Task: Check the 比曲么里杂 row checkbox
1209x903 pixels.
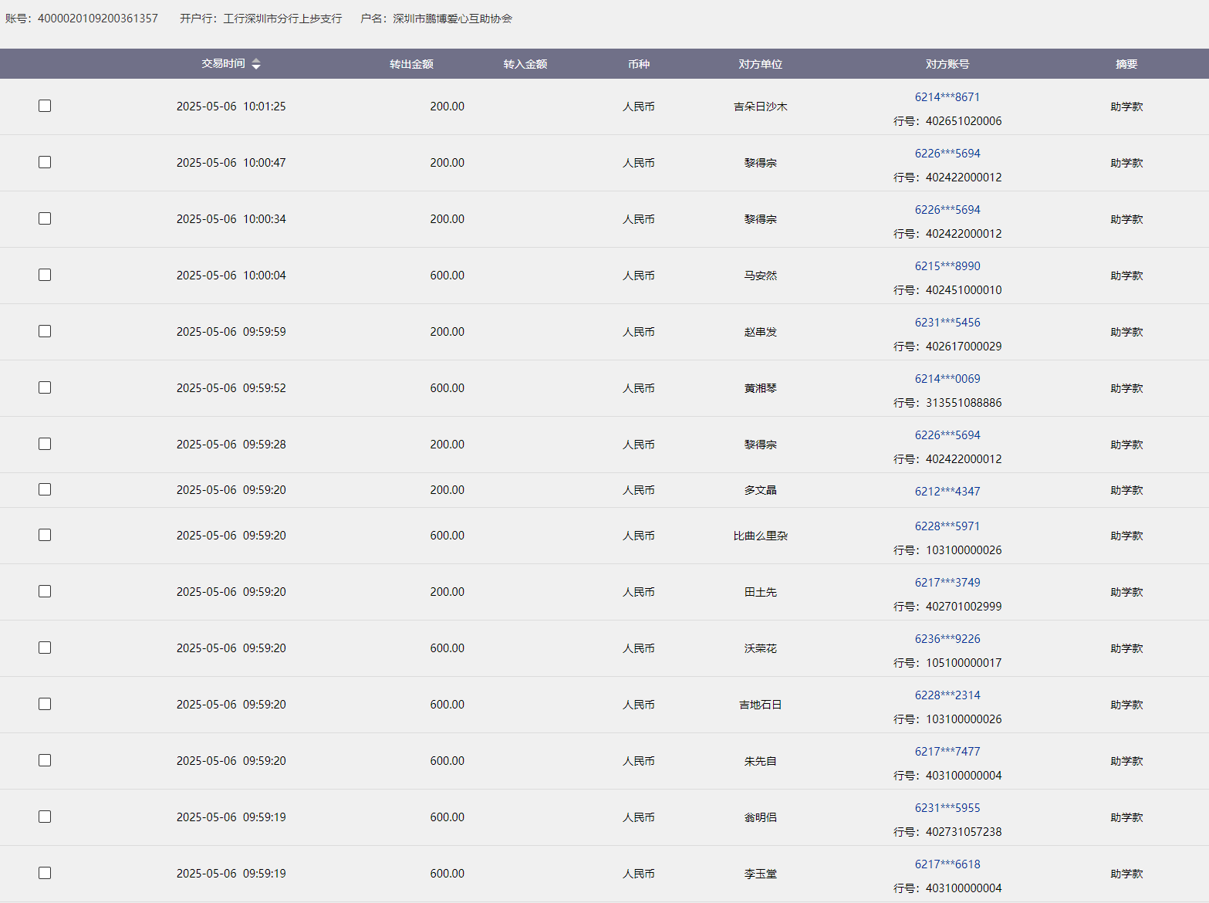Action: tap(45, 535)
